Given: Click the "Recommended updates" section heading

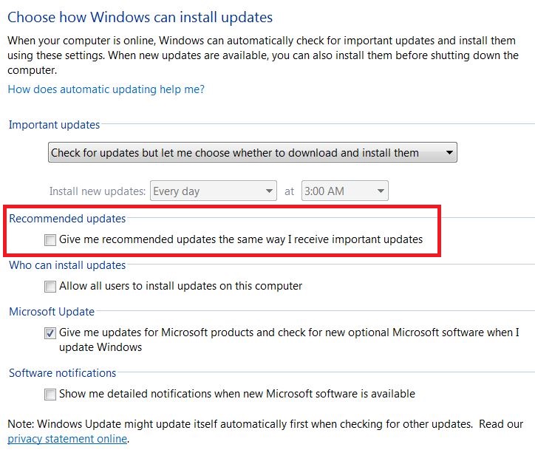Looking at the screenshot, I should pyautogui.click(x=67, y=219).
